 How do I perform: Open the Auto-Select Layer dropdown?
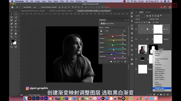35,7
